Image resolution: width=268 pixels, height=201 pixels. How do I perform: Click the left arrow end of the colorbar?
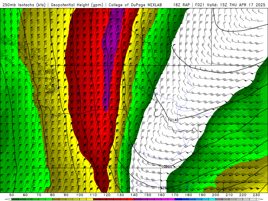(8, 199)
